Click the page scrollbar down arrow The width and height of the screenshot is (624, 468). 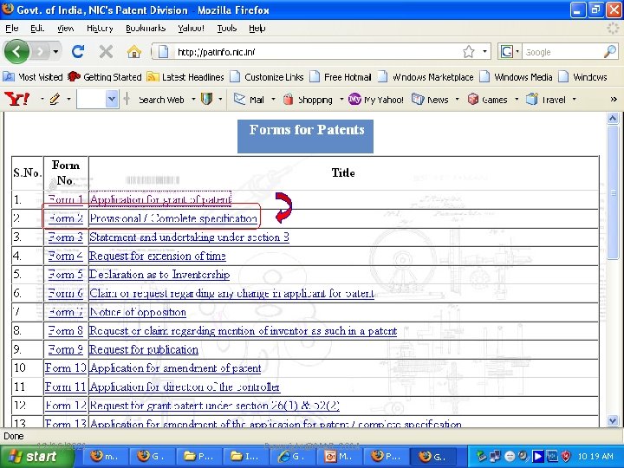613,420
